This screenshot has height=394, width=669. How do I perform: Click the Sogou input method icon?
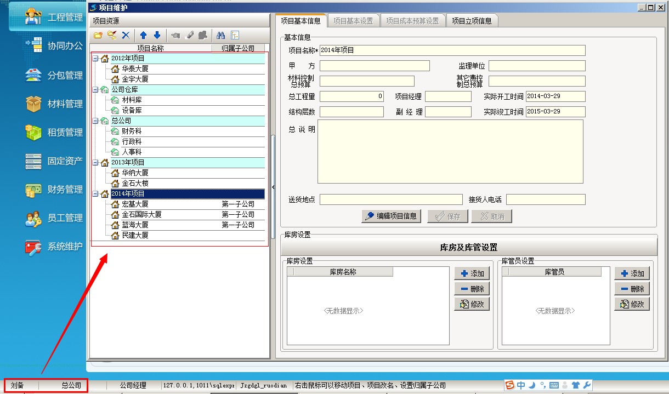point(510,385)
